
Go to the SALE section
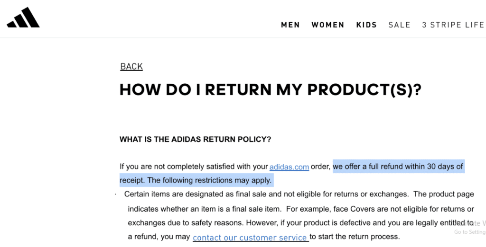point(399,25)
